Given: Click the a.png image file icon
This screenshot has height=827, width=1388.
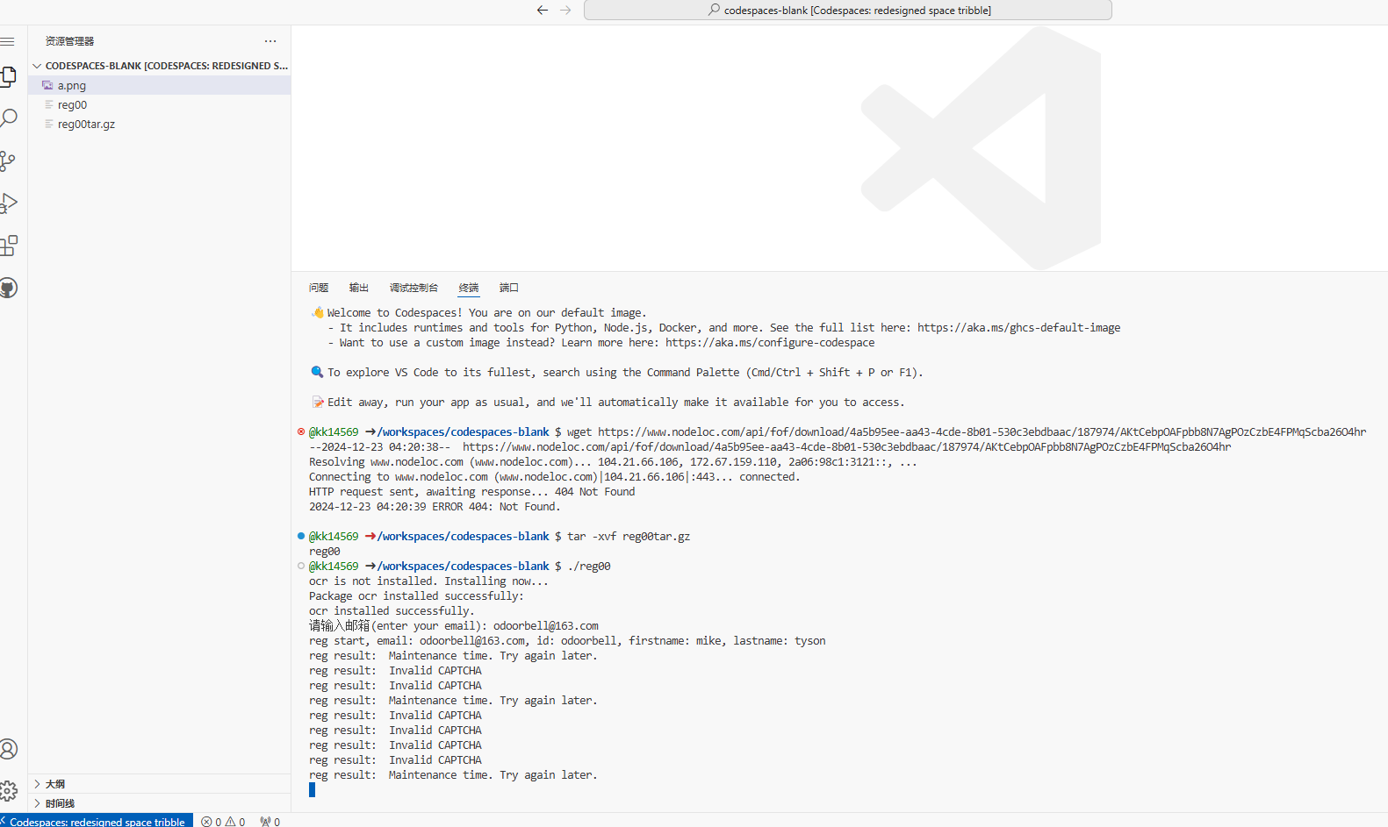Looking at the screenshot, I should point(47,85).
